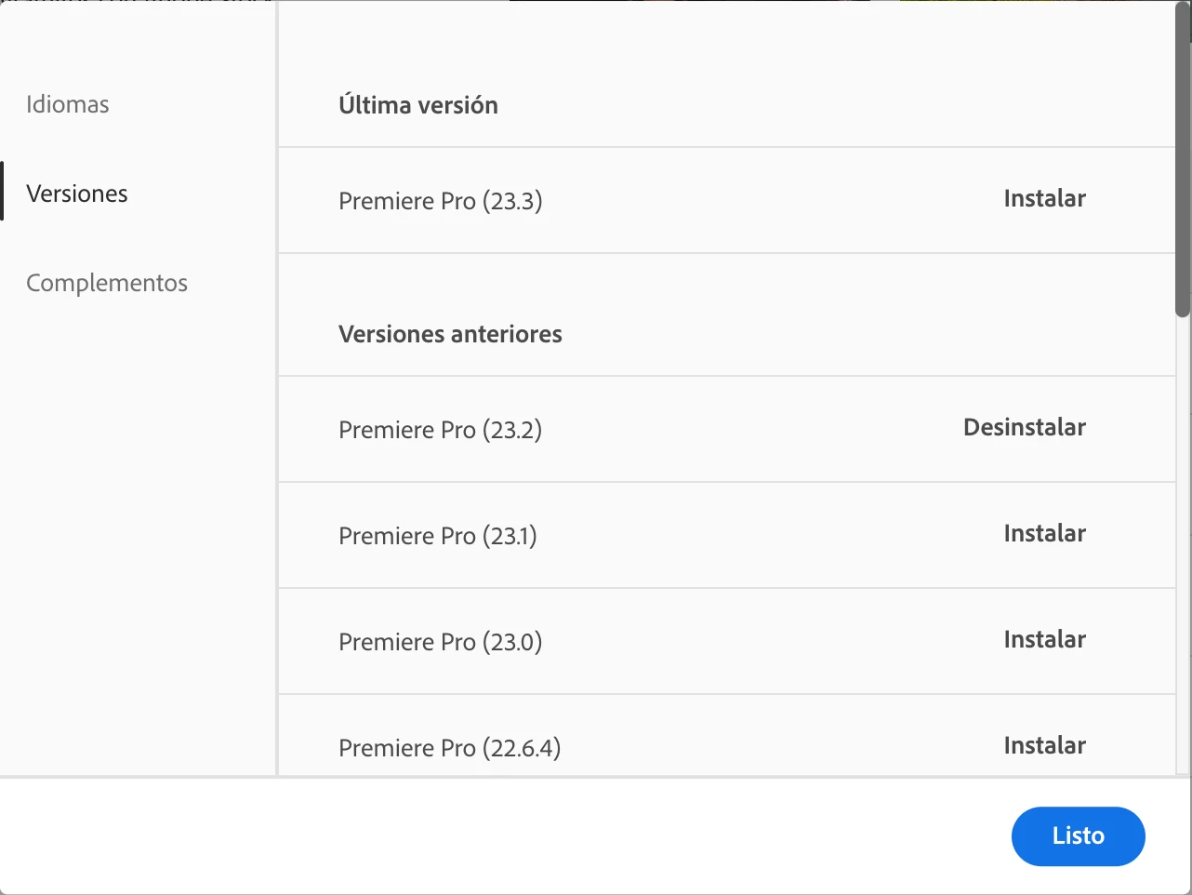Select the Premiere Pro (23.0) label
The height and width of the screenshot is (895, 1192).
click(440, 642)
